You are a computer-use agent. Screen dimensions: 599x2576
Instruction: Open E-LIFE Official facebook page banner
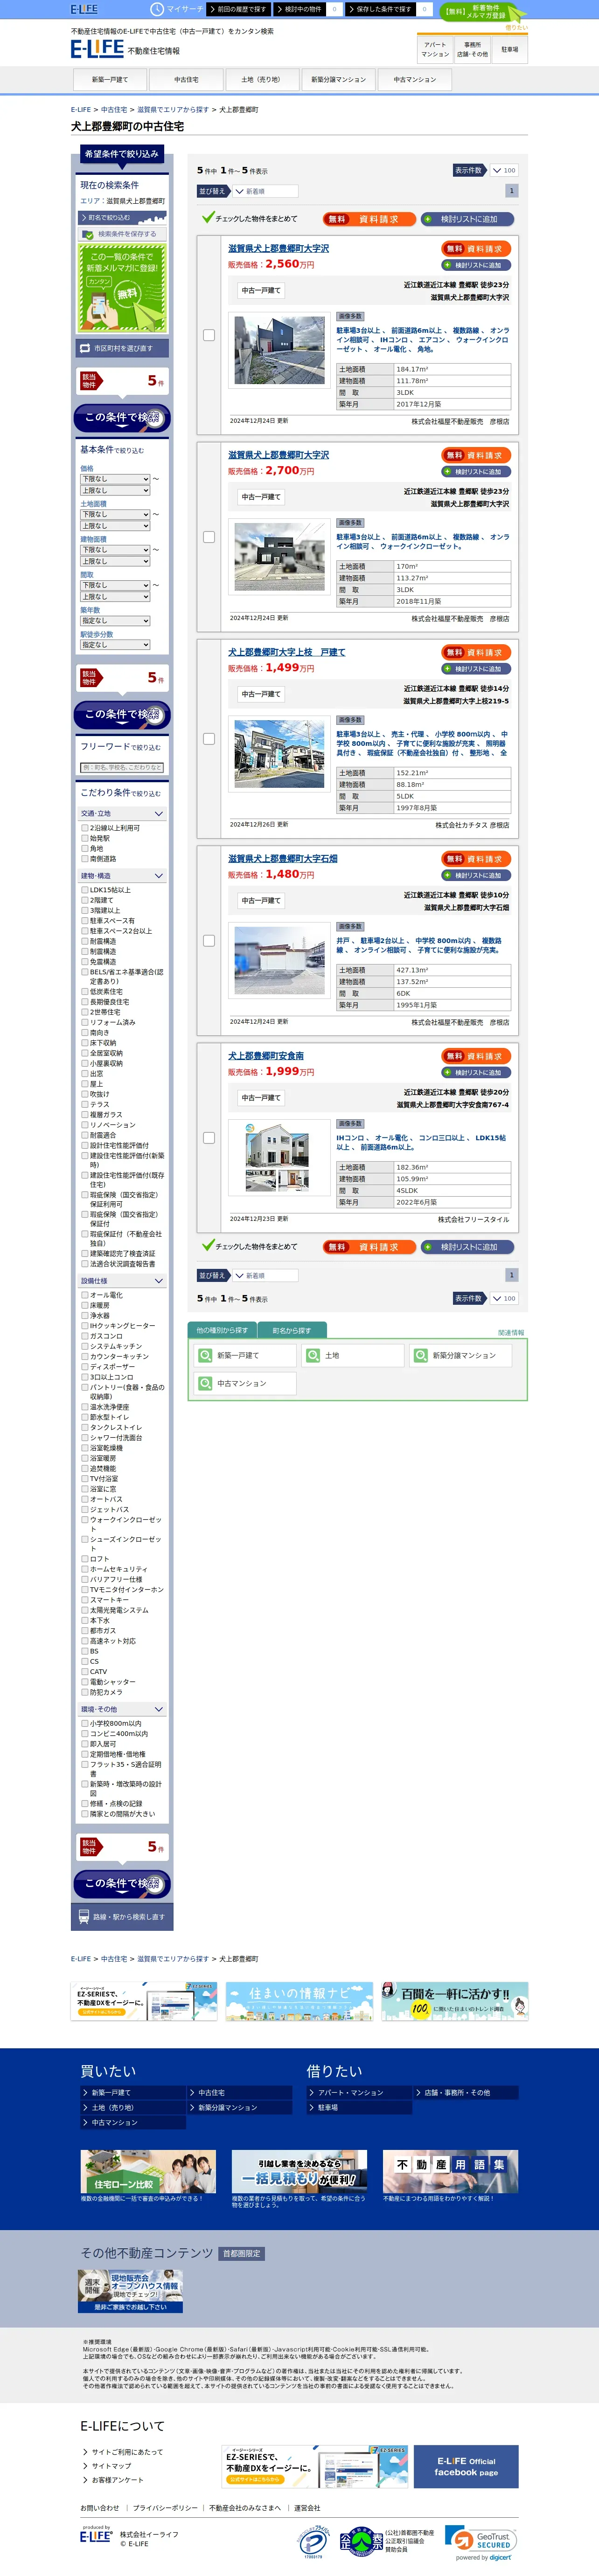click(x=467, y=2466)
